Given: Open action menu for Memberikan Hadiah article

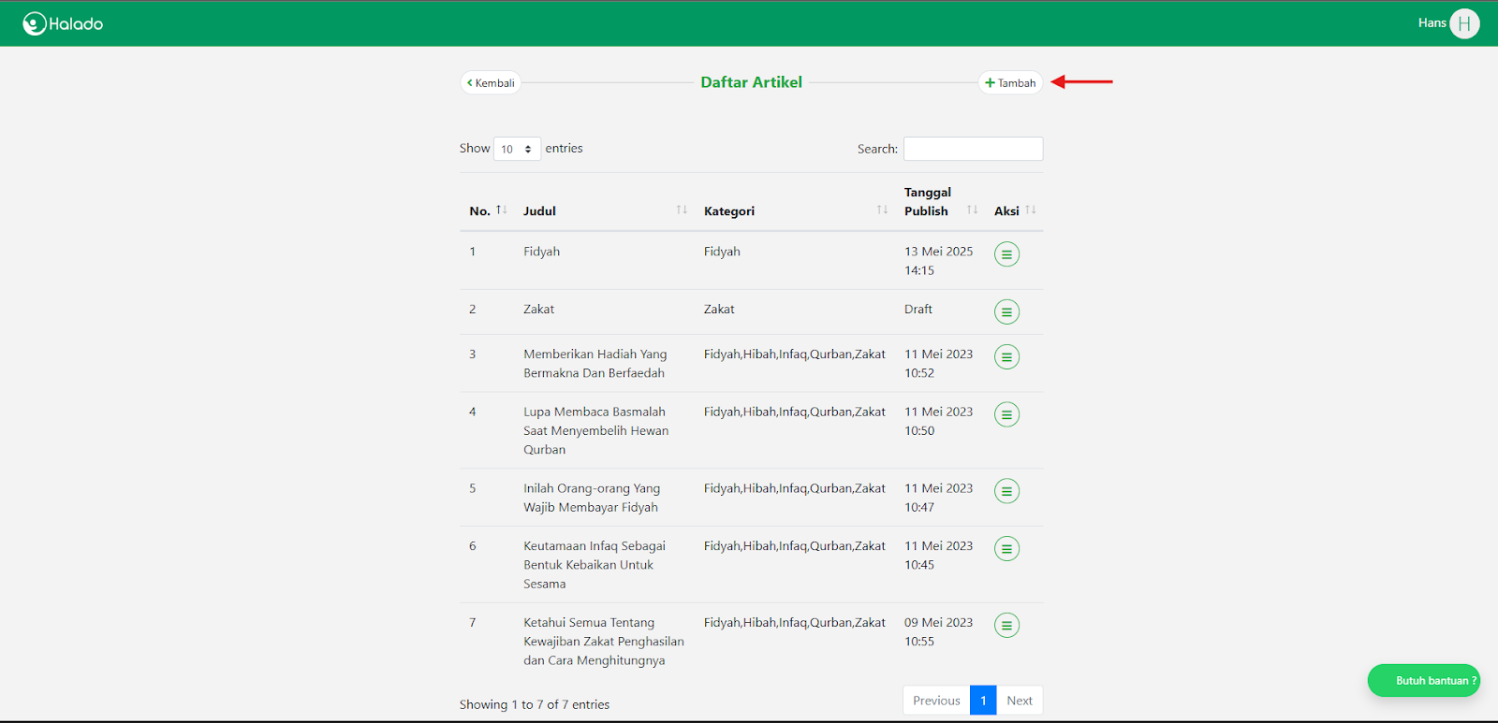Looking at the screenshot, I should [1006, 357].
